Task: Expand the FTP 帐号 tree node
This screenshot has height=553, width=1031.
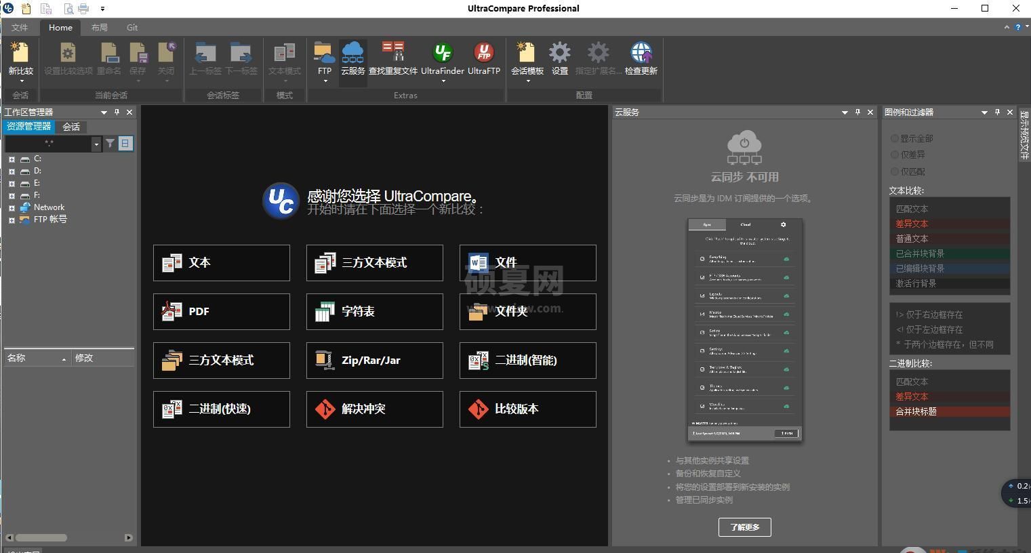Action: [x=12, y=220]
